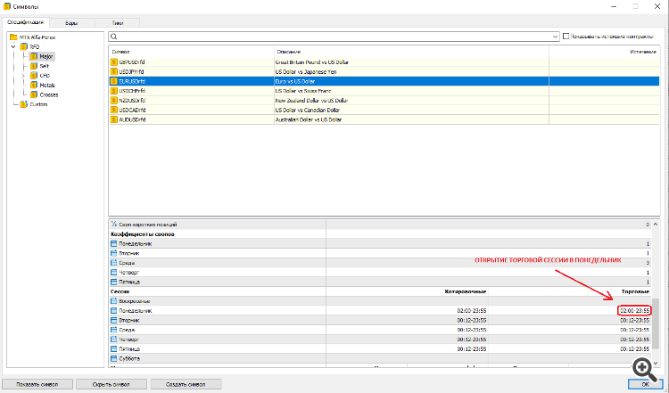The width and height of the screenshot is (669, 393).
Task: Click the USDCADrfd symbol icon
Action: click(114, 110)
